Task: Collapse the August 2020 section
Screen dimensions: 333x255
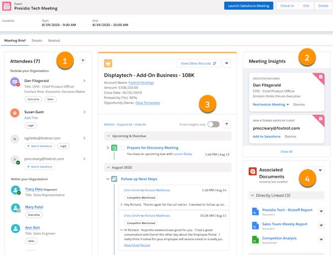Action: (108, 168)
